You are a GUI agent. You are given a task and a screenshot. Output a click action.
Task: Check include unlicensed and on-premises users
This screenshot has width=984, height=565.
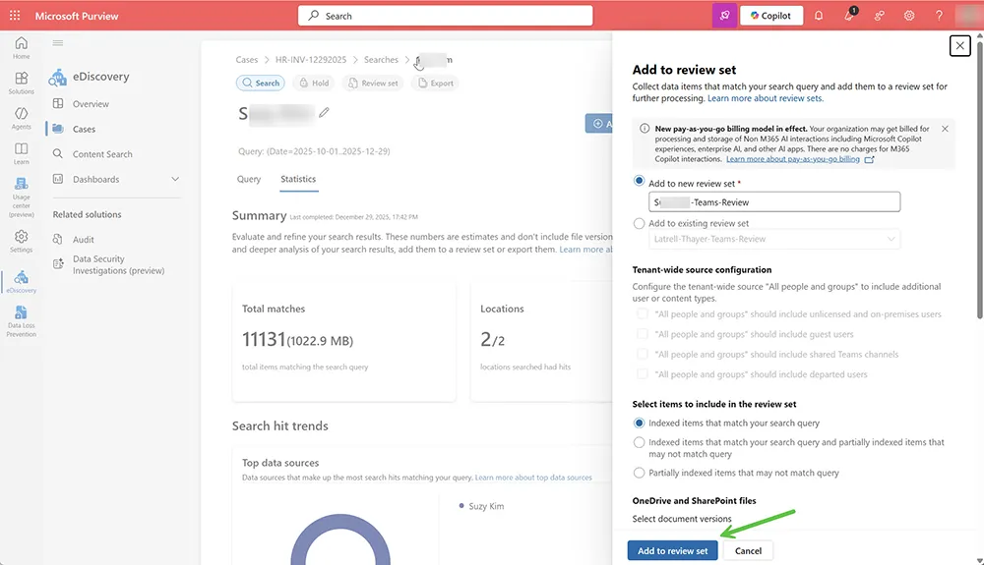(x=642, y=313)
